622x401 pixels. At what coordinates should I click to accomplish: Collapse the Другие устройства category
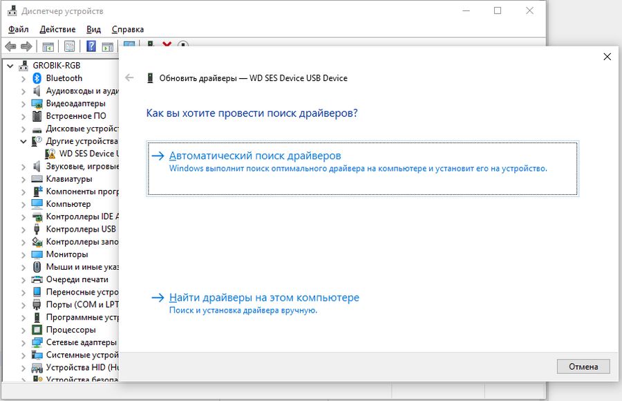(x=23, y=141)
